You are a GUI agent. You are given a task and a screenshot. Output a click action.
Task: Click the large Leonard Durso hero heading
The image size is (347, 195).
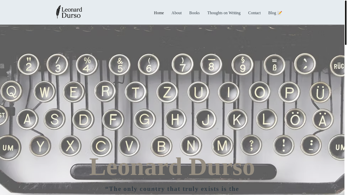click(x=172, y=167)
